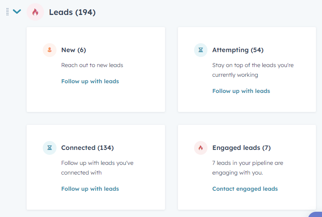Follow up with leads in the Attempting card
The height and width of the screenshot is (217, 322).
click(241, 91)
